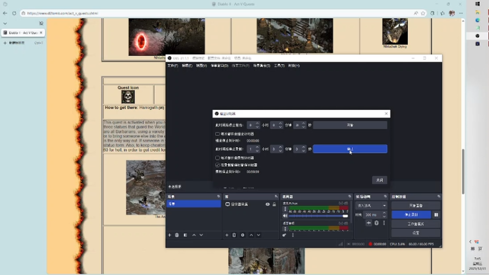Image resolution: width=489 pixels, height=275 pixels.
Task: Collapse Edge vertical tabs chevron
Action: tap(5, 23)
